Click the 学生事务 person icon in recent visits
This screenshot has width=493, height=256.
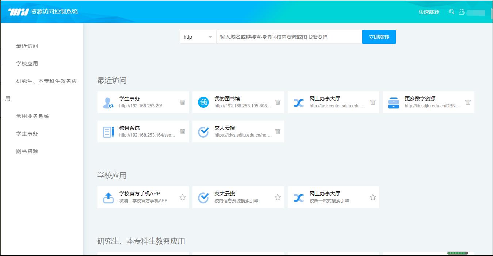pyautogui.click(x=108, y=103)
